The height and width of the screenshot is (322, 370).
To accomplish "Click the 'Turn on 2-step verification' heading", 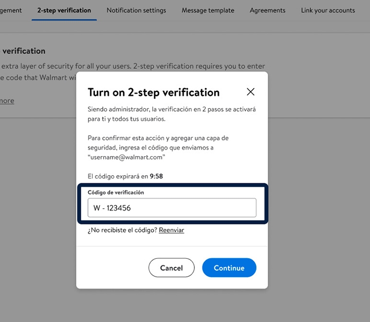I will click(154, 92).
